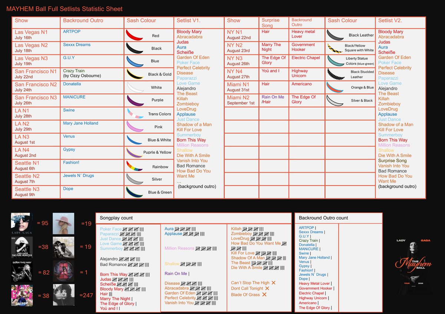This screenshot has width=445, height=314.
Task: Select the Trans Colors sash swatch
Action: coord(135,114)
